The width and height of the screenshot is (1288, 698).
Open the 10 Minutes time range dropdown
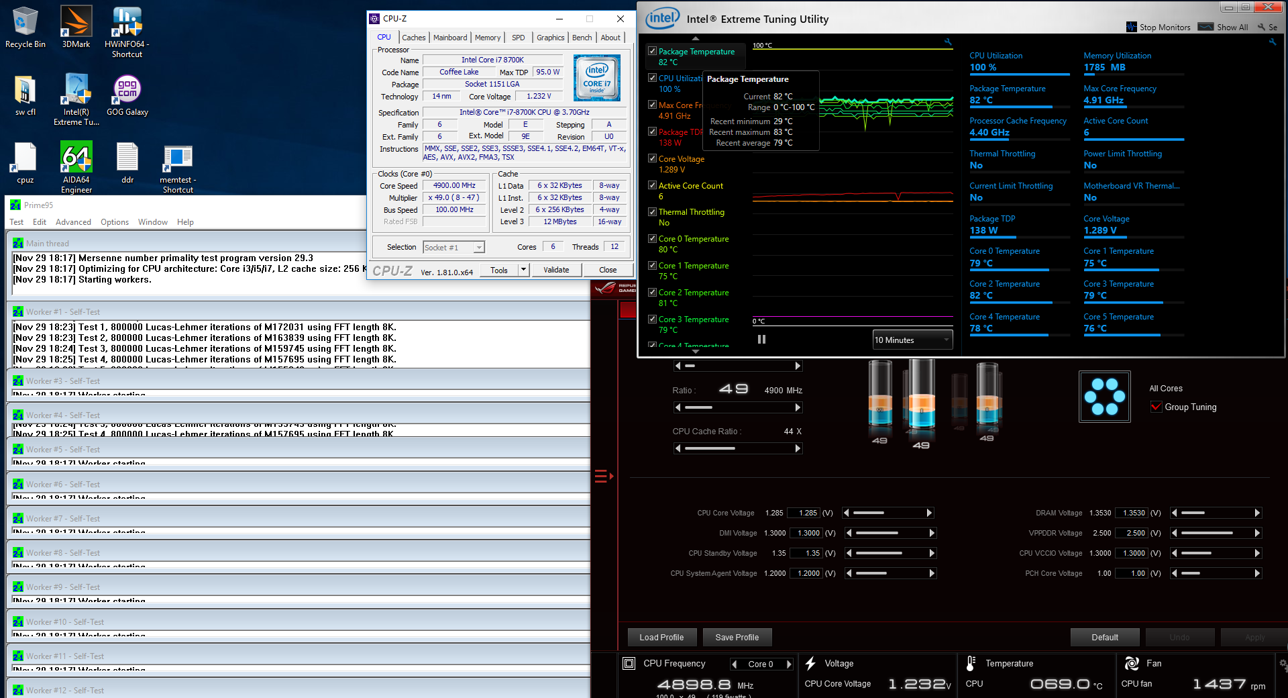[x=912, y=340]
